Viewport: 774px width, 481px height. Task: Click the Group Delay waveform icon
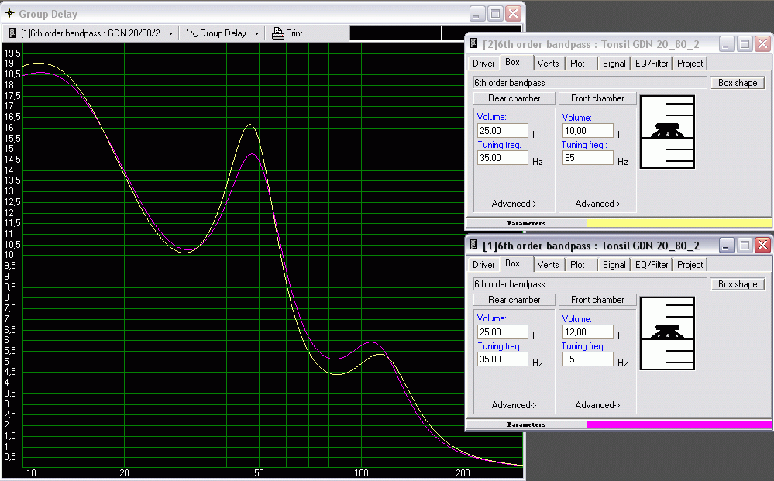[191, 33]
